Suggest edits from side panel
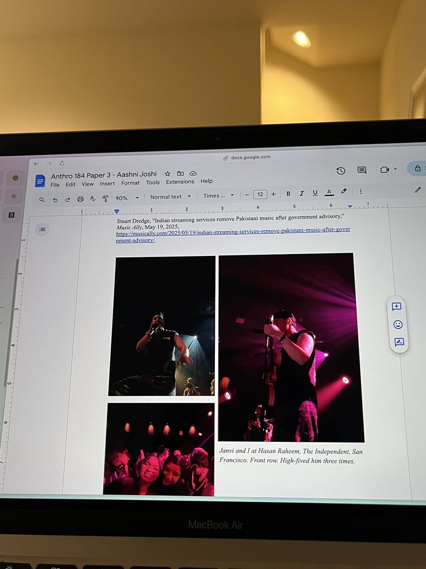Image resolution: width=426 pixels, height=569 pixels. pos(399,342)
